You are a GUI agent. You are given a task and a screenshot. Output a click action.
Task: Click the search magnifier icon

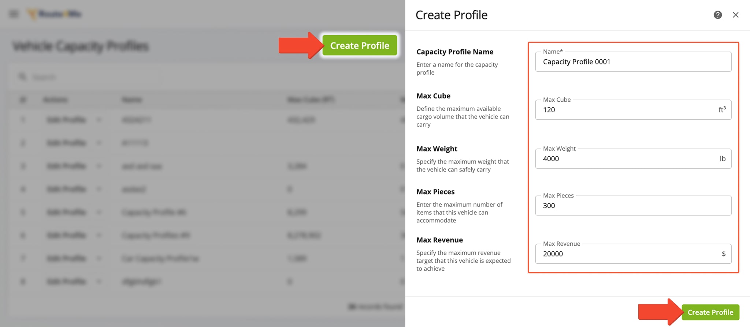click(x=23, y=77)
